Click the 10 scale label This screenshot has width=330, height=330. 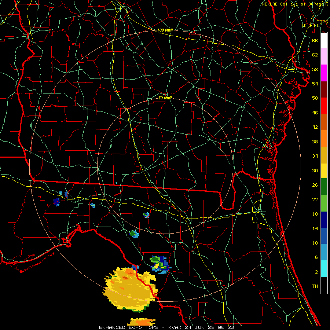[x=315, y=243]
